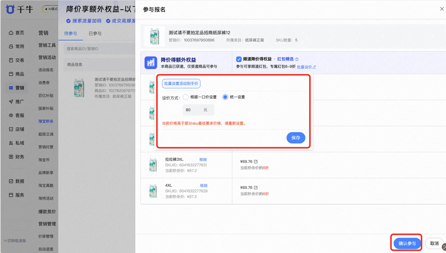The image size is (446, 253).
Task: Click 拉拉裤3XL SKU thumbnail
Action: point(153,165)
